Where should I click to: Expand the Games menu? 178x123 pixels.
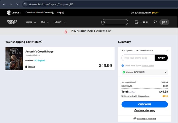31,22
